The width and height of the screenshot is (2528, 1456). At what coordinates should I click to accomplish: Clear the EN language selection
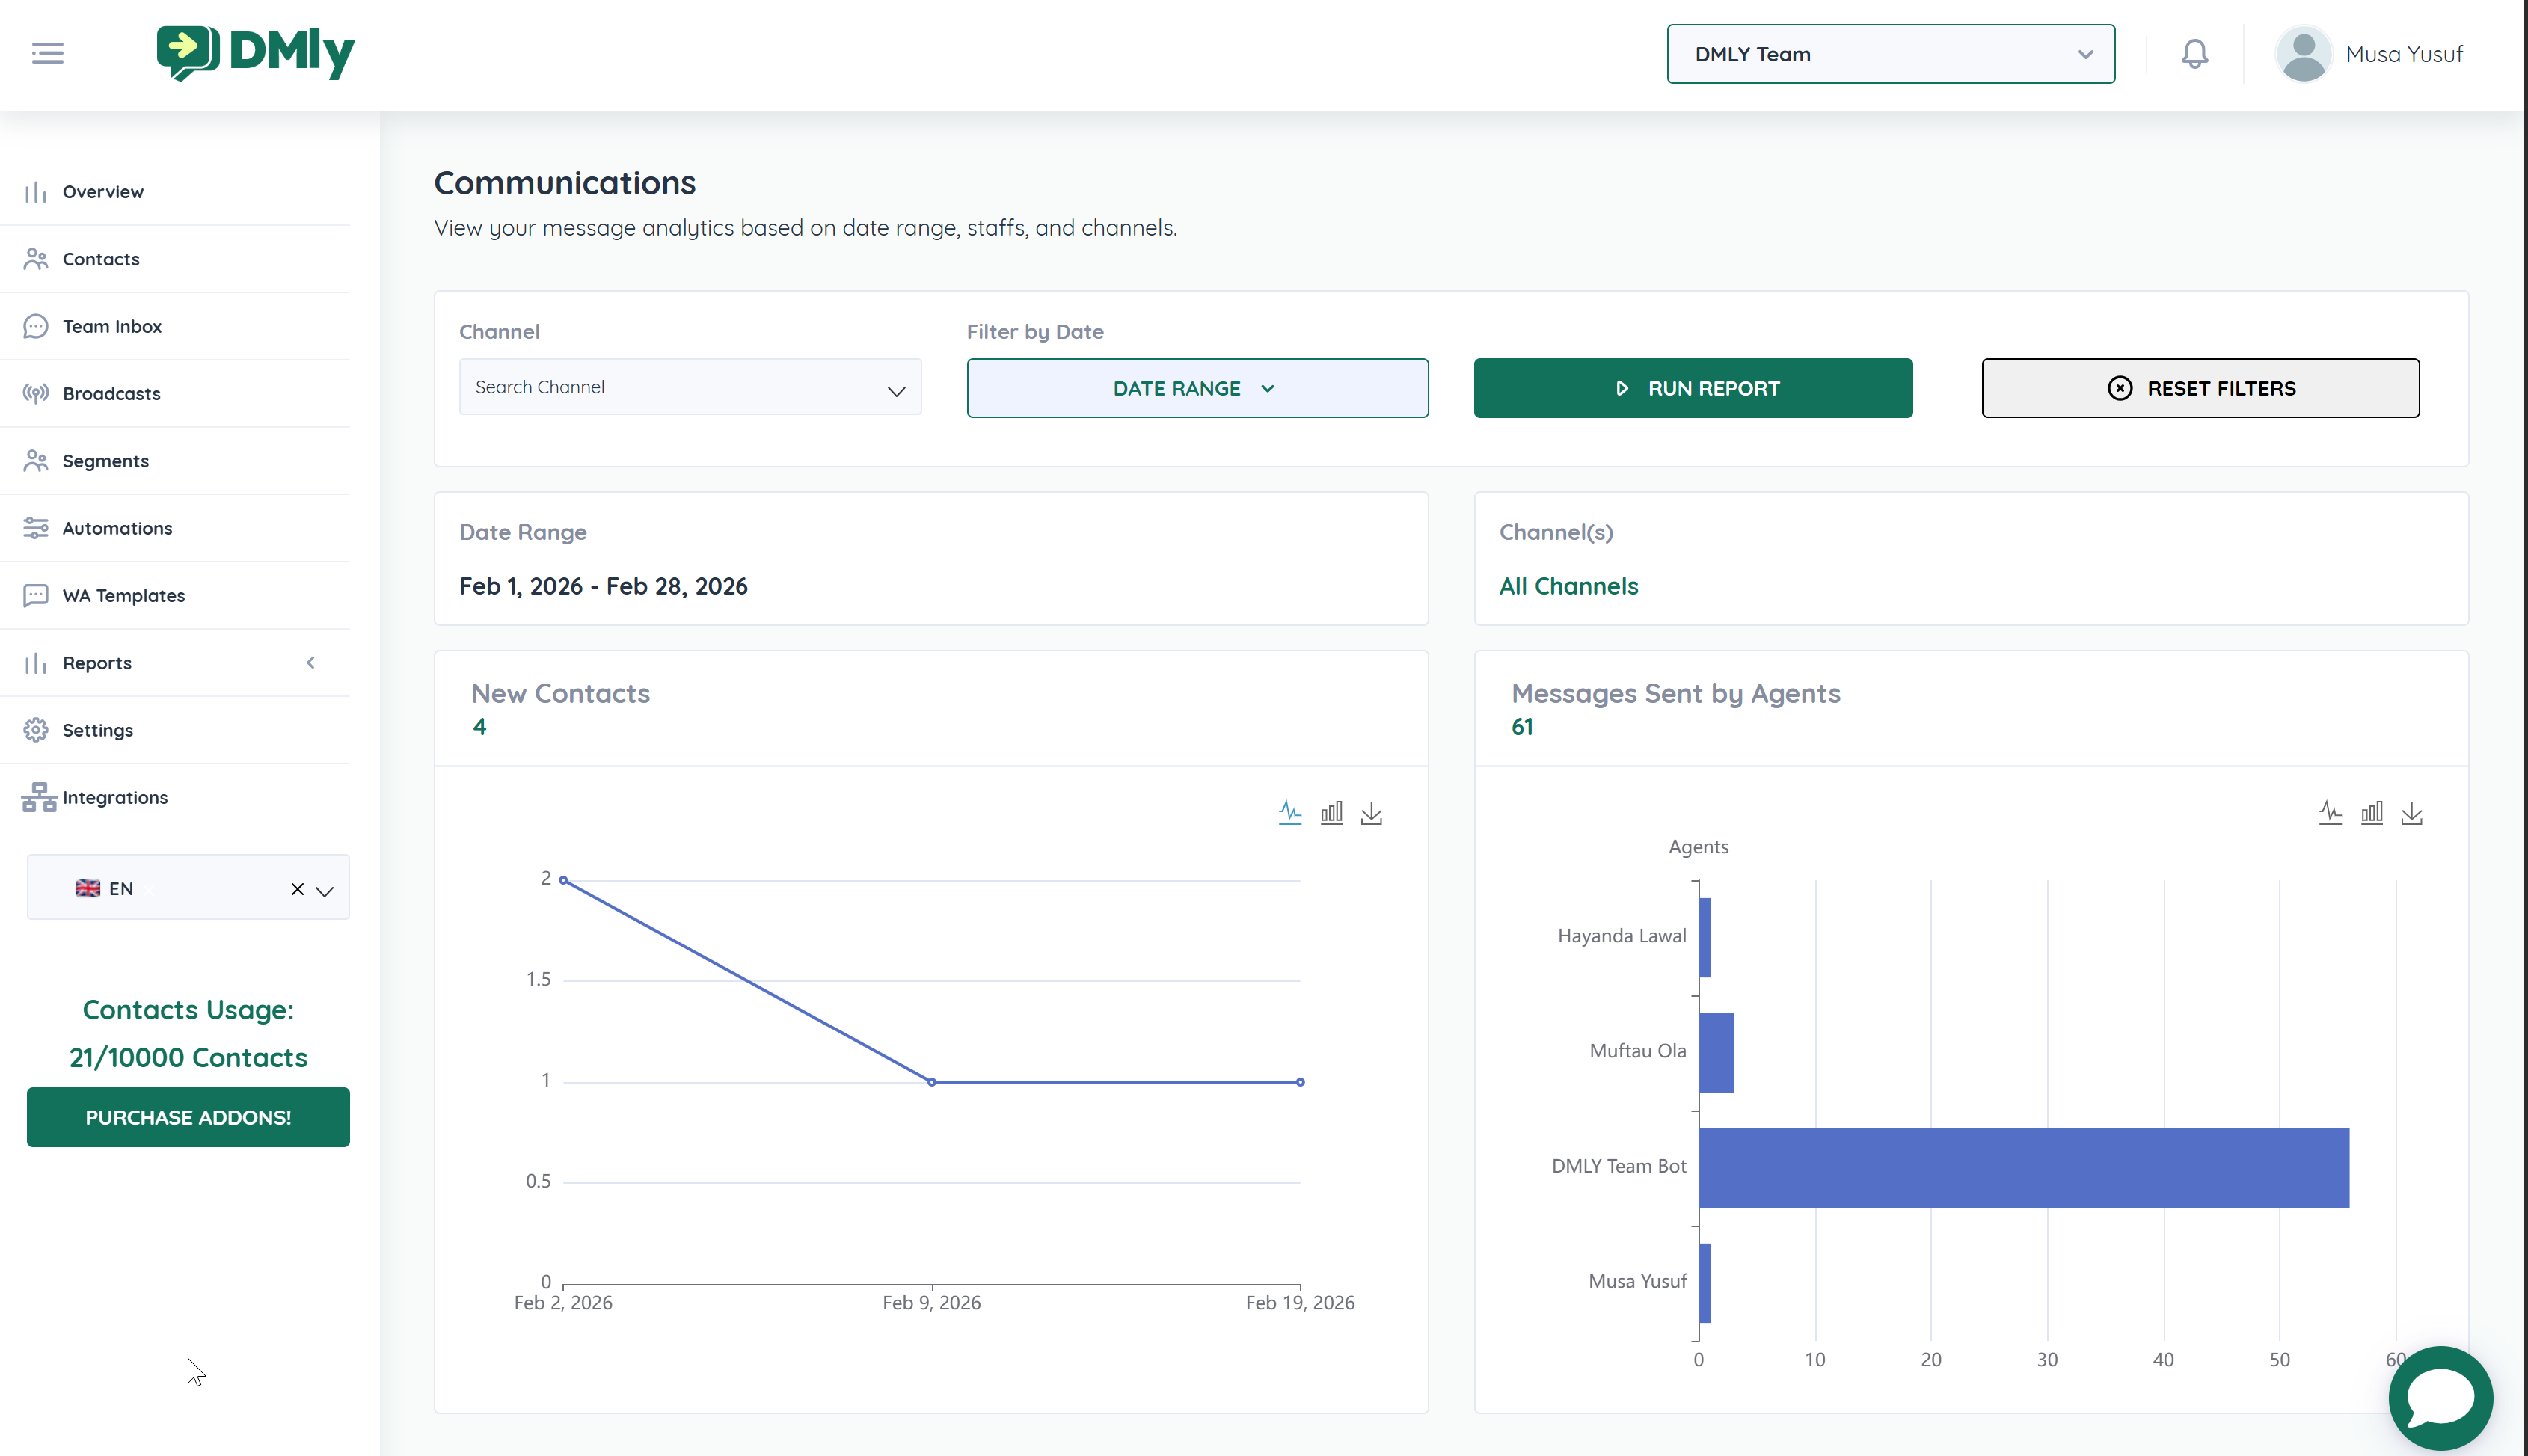[x=297, y=889]
